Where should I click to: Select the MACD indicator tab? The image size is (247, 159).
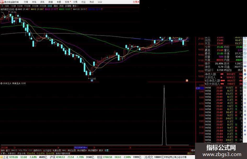coord(14,150)
